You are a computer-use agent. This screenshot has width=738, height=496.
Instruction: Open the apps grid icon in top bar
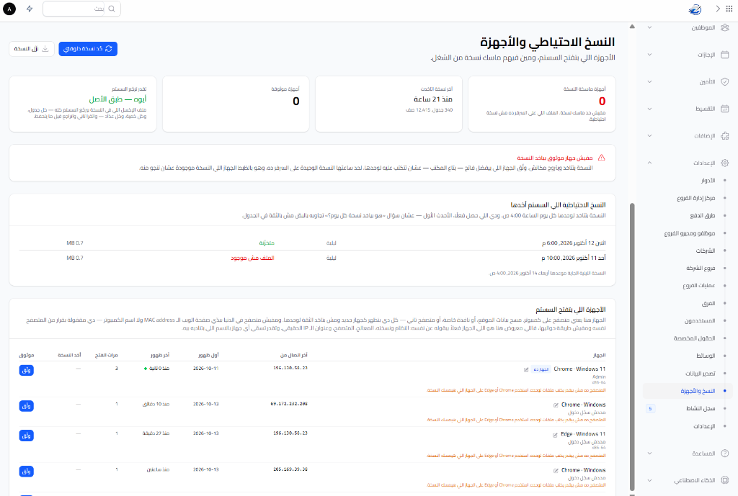pos(729,9)
